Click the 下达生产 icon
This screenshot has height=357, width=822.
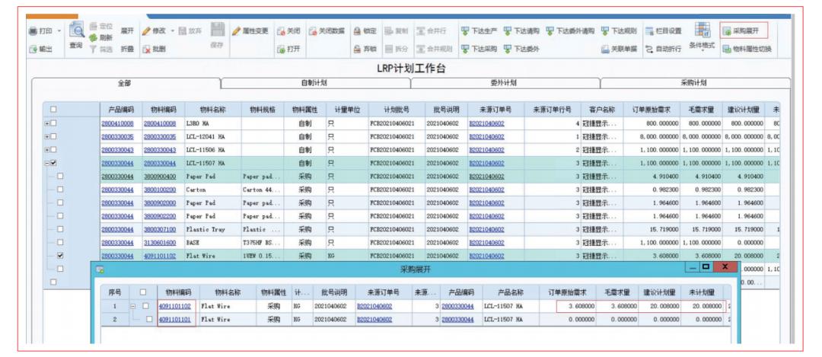[465, 31]
